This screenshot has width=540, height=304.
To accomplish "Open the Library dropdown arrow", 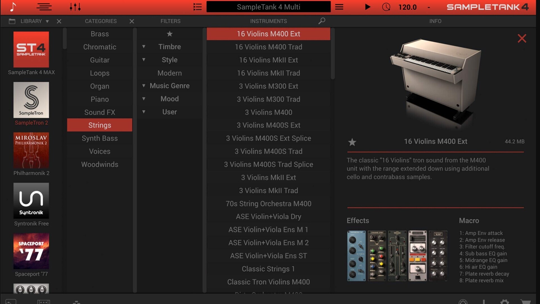I will [47, 21].
